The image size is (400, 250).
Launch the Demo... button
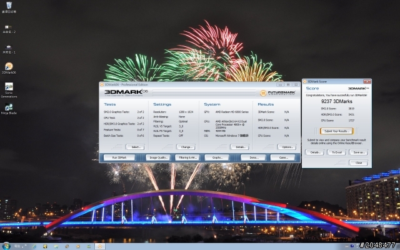(x=253, y=157)
